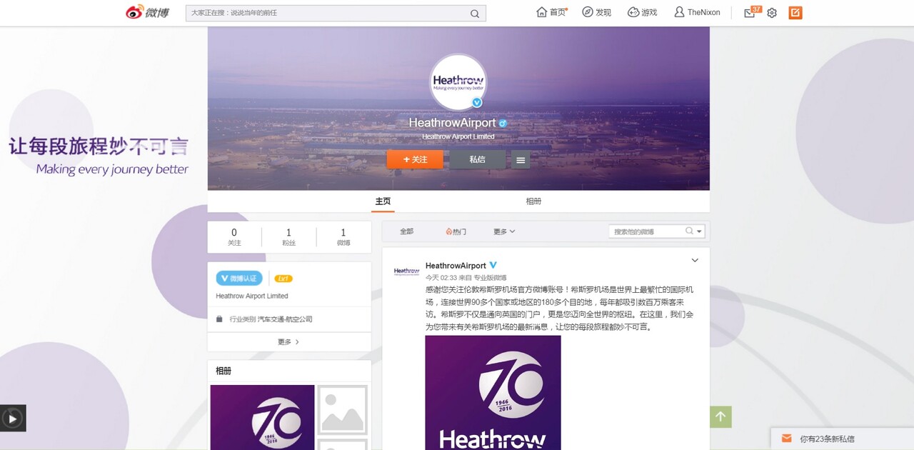
Task: Click the post author's small logo
Action: [406, 271]
